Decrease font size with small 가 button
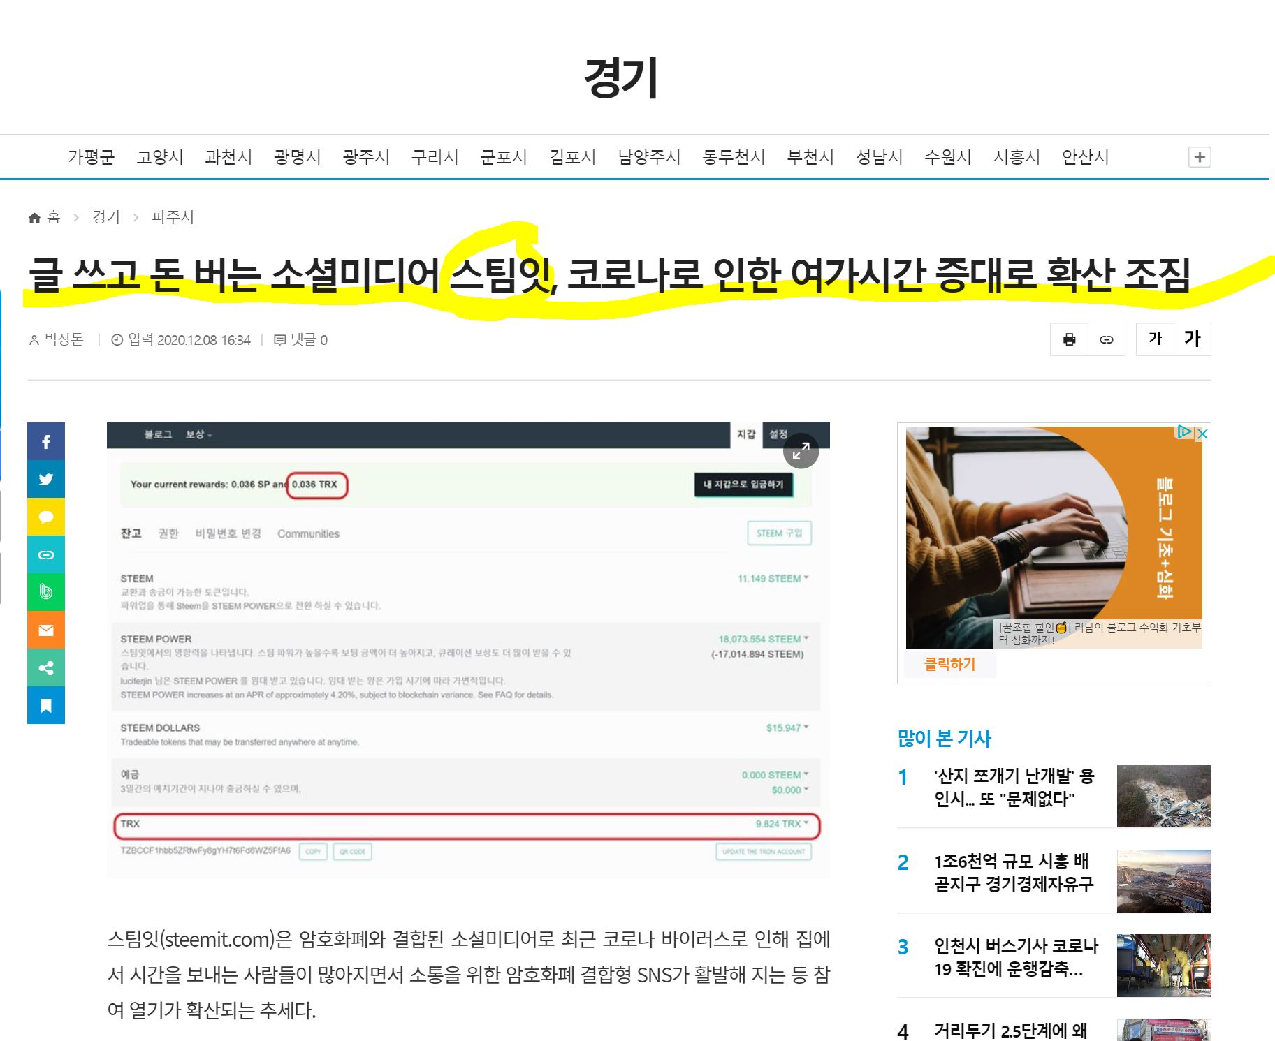The width and height of the screenshot is (1275, 1041). [x=1155, y=339]
